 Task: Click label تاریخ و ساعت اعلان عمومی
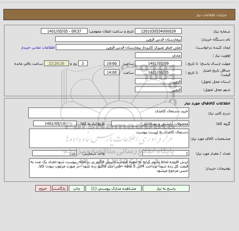pyautogui.click(x=111, y=31)
